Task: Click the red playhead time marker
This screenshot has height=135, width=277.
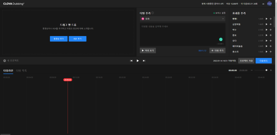Action: tap(67, 80)
